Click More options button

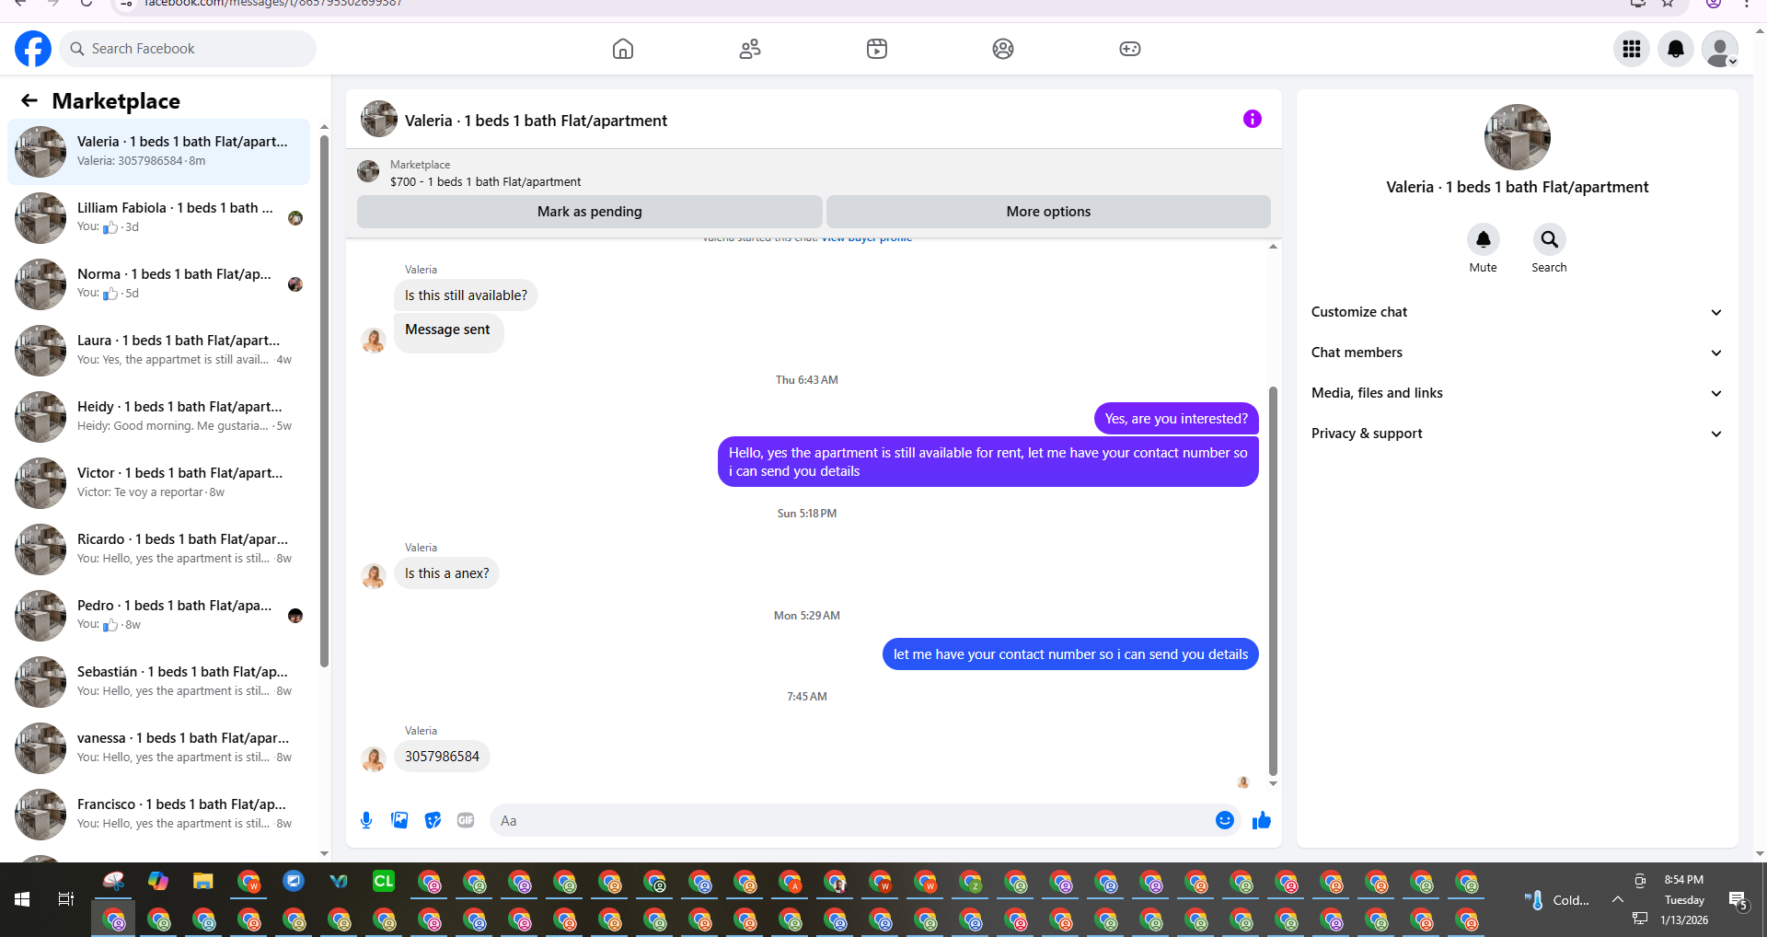coord(1048,212)
